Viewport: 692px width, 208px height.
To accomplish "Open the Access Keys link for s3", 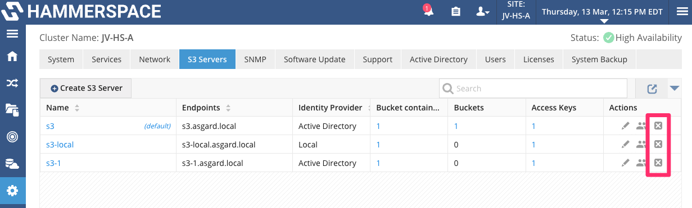I will pyautogui.click(x=533, y=126).
